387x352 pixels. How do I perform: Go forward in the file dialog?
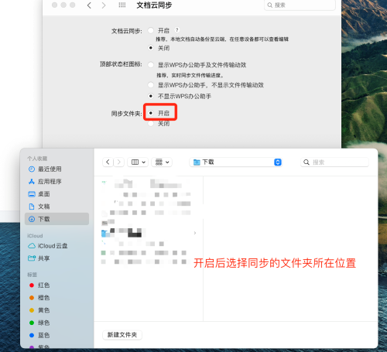pos(118,162)
